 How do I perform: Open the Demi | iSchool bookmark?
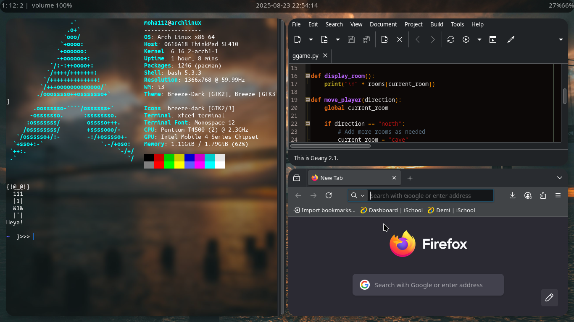(451, 210)
